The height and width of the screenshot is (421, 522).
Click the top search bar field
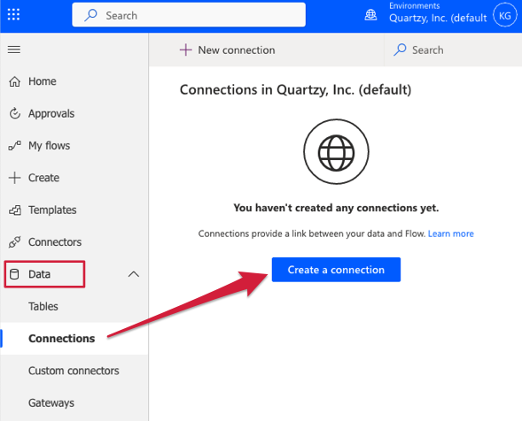(x=189, y=15)
